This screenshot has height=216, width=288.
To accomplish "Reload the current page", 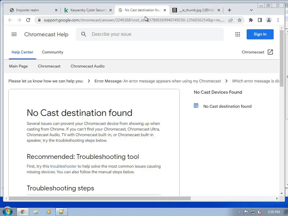I will click(x=28, y=20).
